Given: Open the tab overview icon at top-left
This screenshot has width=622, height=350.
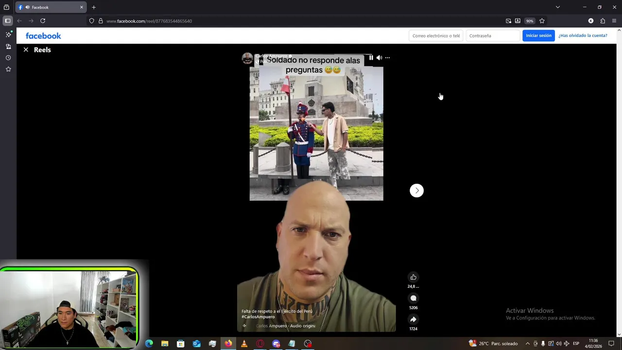Looking at the screenshot, I should tap(6, 7).
